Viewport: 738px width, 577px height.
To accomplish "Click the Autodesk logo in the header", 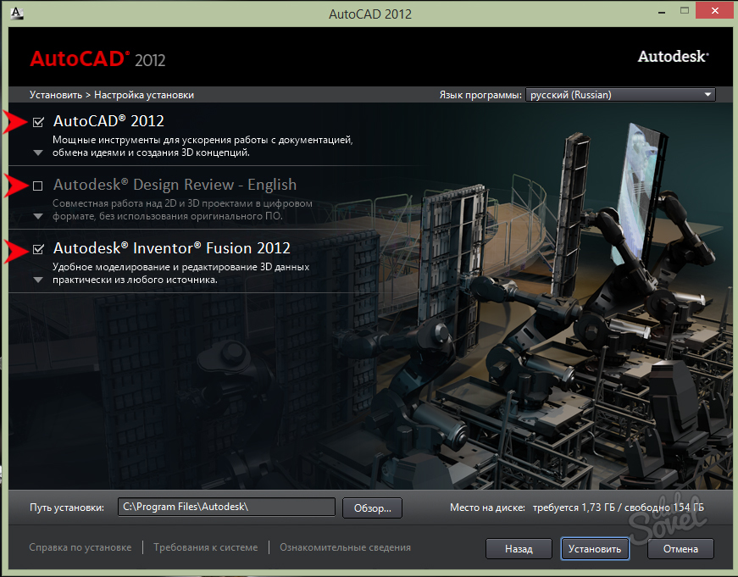I will click(x=674, y=57).
